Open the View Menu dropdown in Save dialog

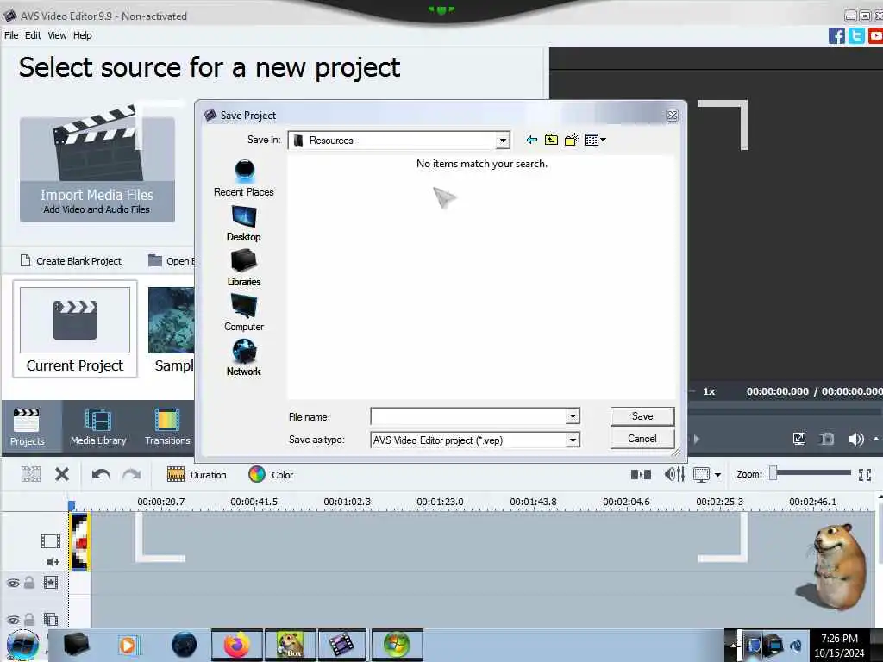pyautogui.click(x=595, y=140)
